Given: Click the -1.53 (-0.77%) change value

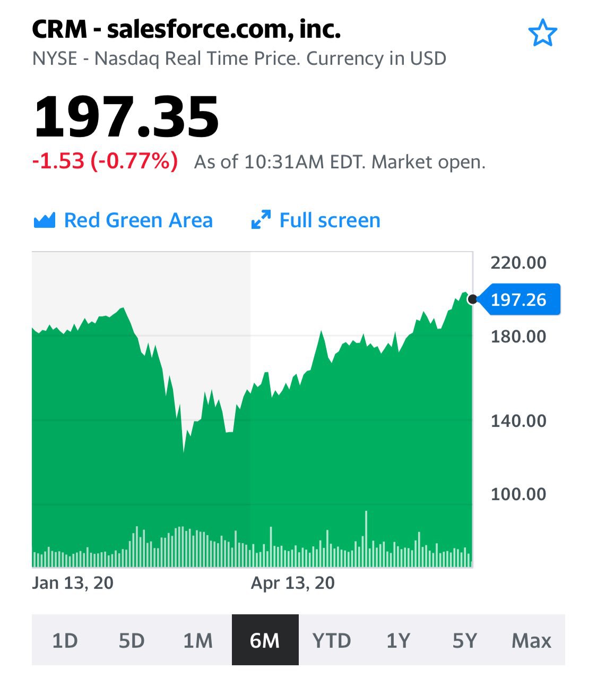Looking at the screenshot, I should coord(105,161).
